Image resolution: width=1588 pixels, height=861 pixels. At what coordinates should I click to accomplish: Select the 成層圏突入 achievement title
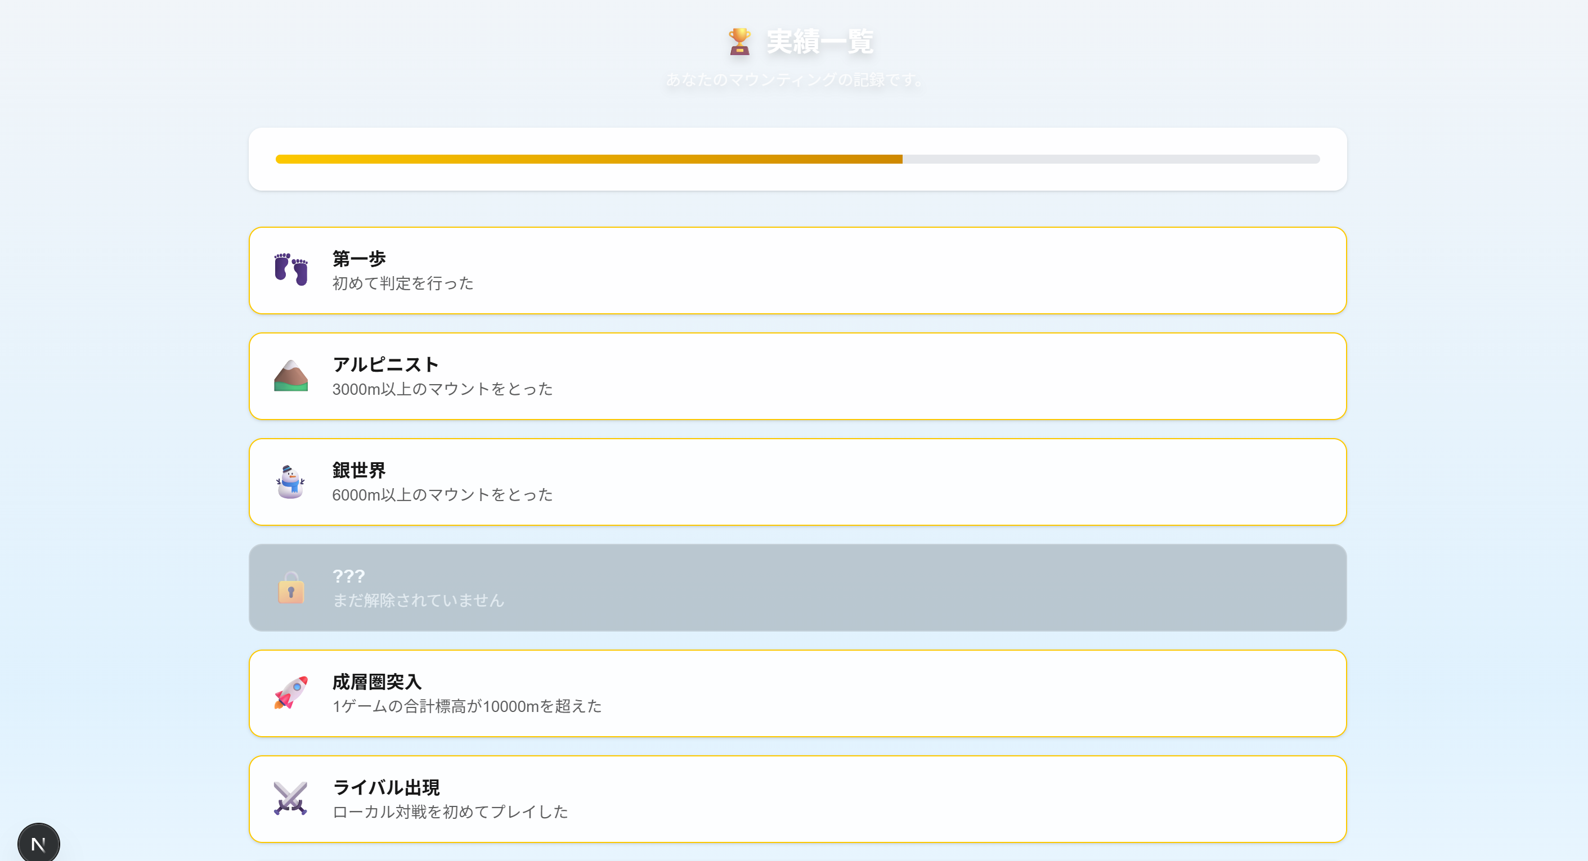tap(376, 682)
